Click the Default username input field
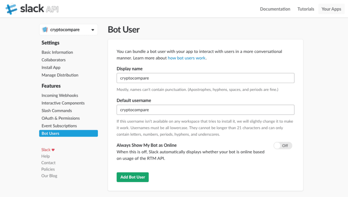348x197 pixels. (205, 110)
